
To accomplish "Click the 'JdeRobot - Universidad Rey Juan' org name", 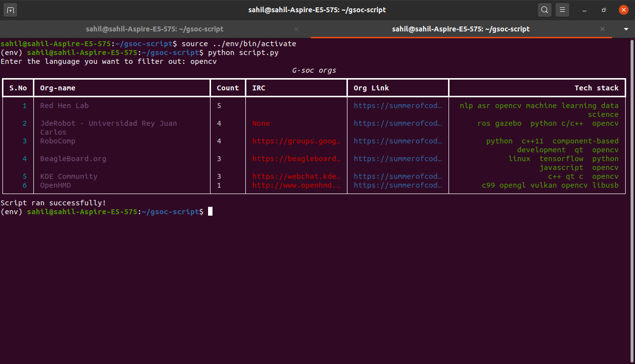I will [x=108, y=123].
